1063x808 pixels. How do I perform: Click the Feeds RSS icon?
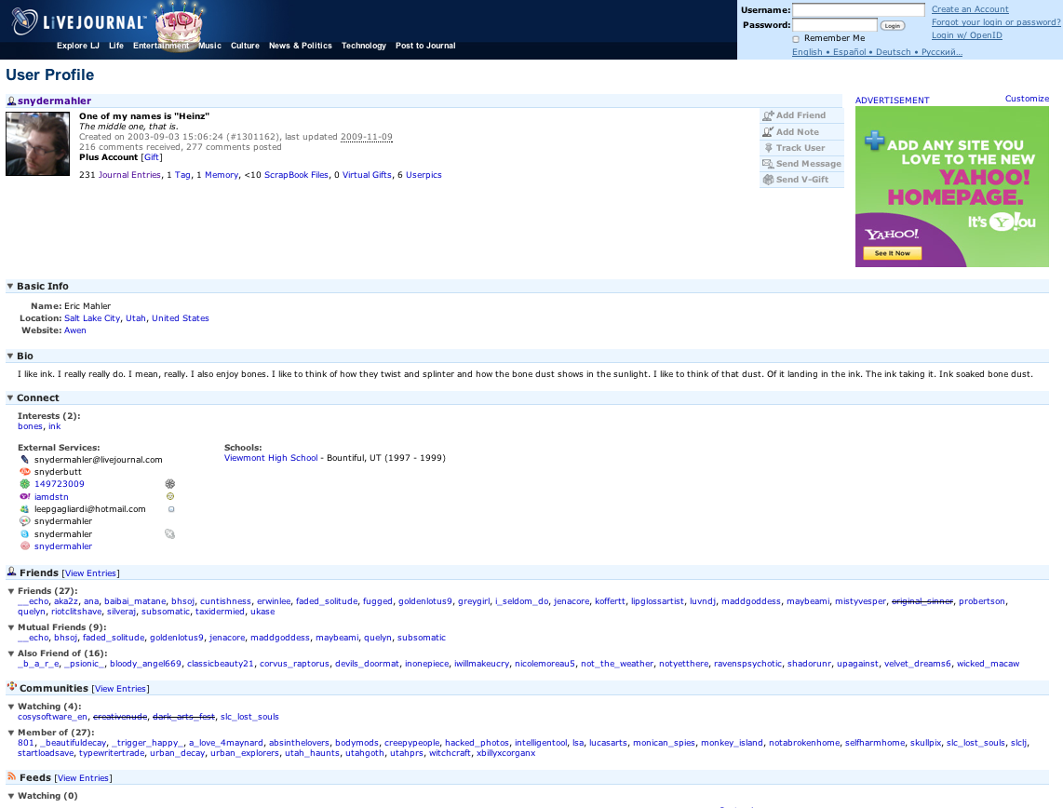[x=11, y=777]
